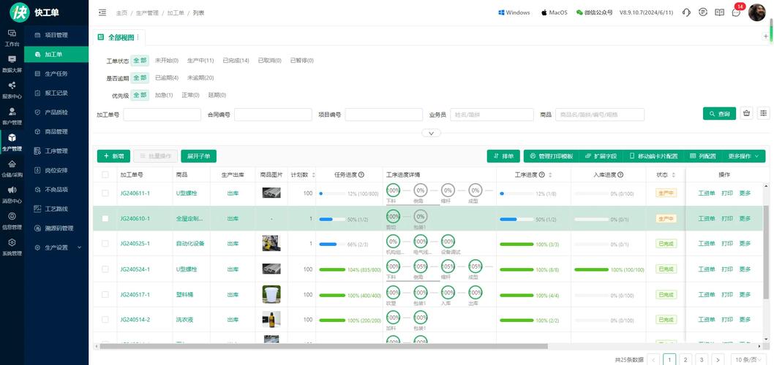Click the user avatar in the header
The image size is (774, 365).
tap(756, 12)
